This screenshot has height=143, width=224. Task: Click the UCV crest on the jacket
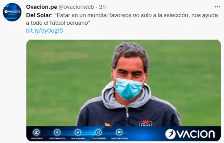tap(146, 123)
